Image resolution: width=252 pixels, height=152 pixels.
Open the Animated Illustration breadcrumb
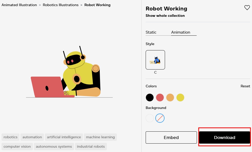[19, 5]
